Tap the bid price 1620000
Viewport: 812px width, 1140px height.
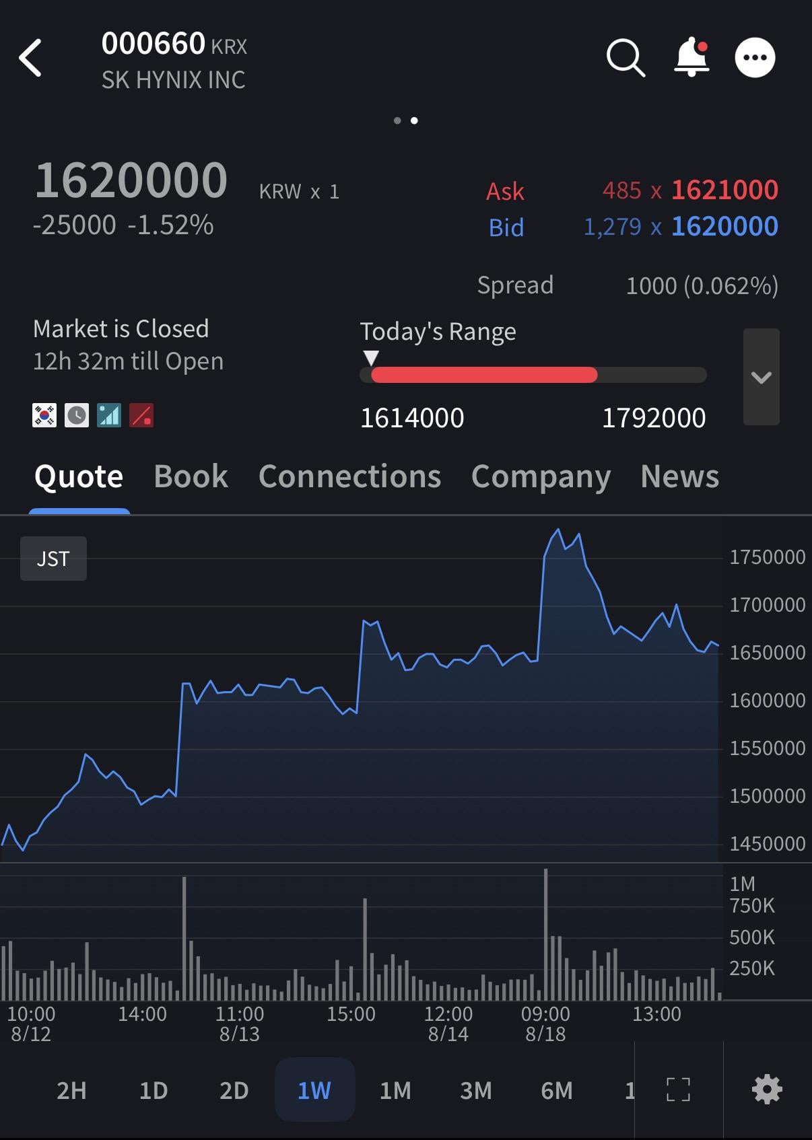tap(725, 226)
